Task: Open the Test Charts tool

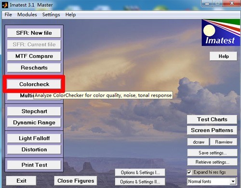Action: point(212,119)
